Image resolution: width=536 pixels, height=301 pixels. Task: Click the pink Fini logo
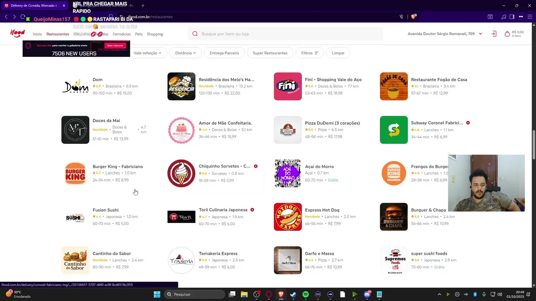288,87
